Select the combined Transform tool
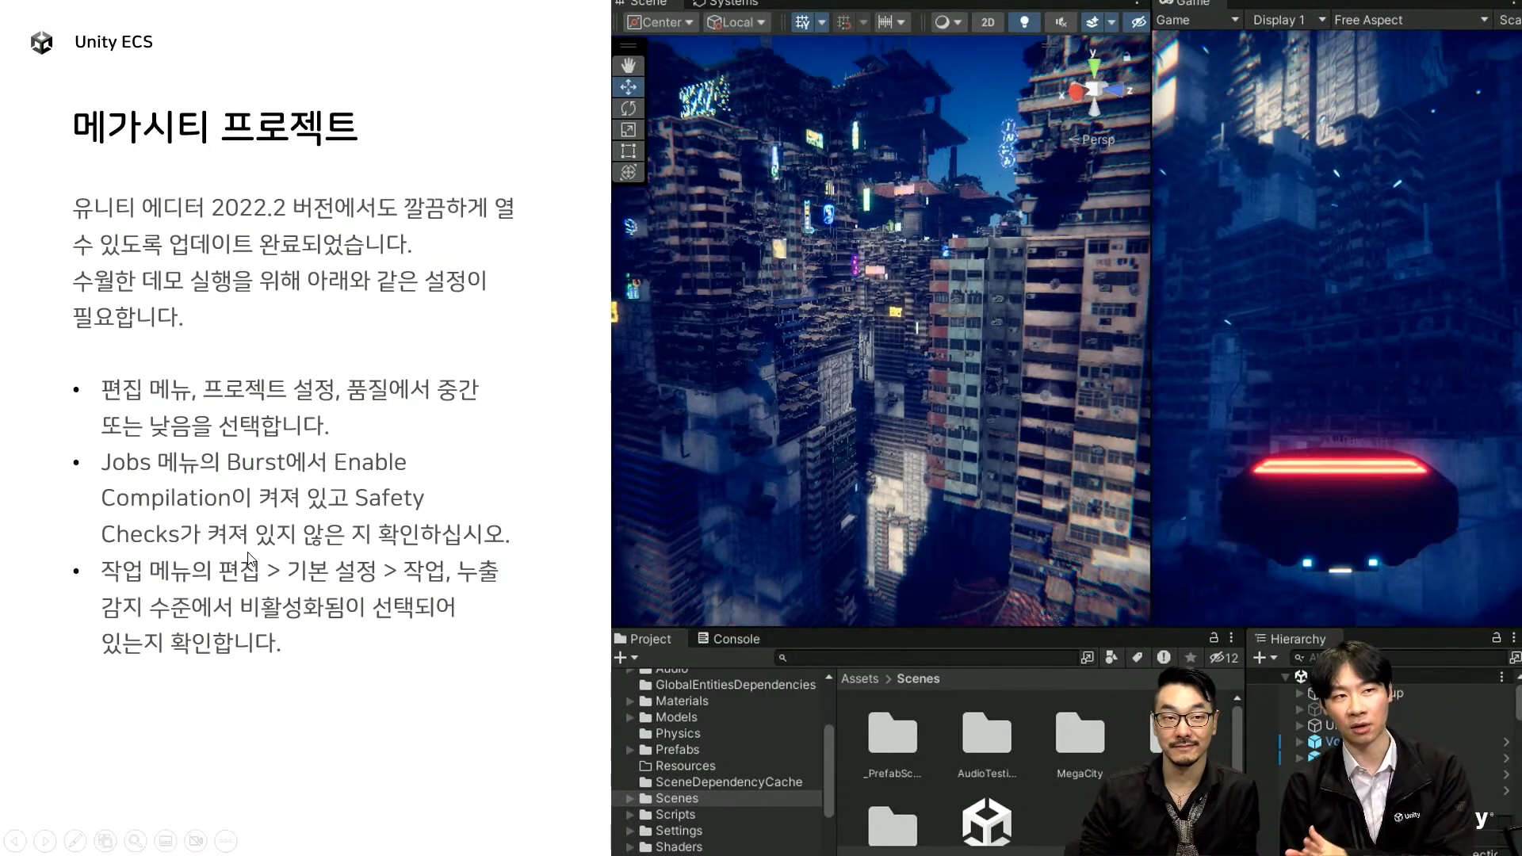The image size is (1522, 856). click(628, 172)
